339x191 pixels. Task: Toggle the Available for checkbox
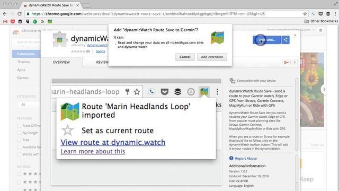19,147
